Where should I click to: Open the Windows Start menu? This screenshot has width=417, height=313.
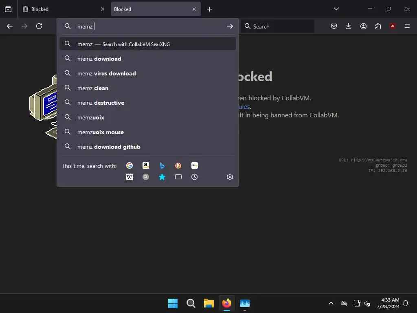pos(173,303)
